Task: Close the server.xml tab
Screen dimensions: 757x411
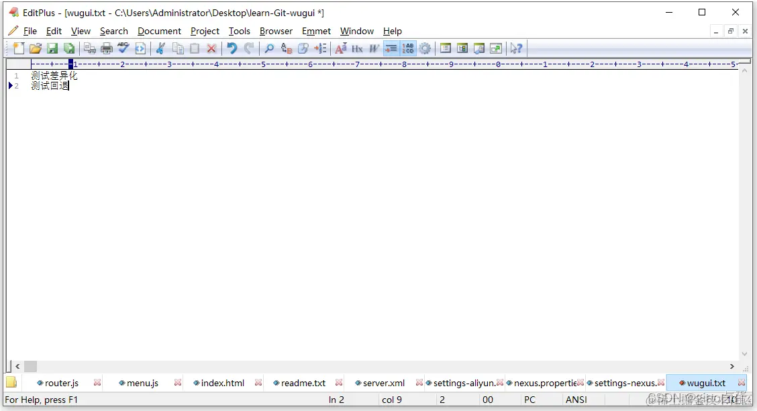Action: tap(419, 383)
